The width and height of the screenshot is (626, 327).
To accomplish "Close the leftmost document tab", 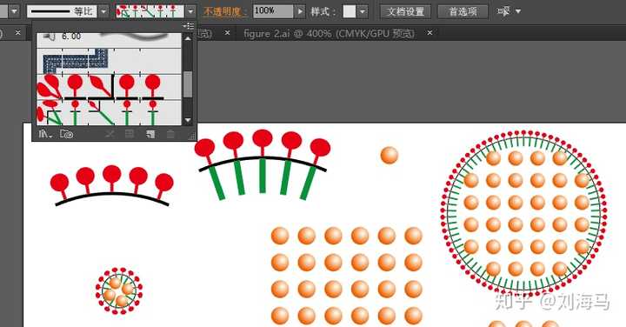I will [17, 33].
